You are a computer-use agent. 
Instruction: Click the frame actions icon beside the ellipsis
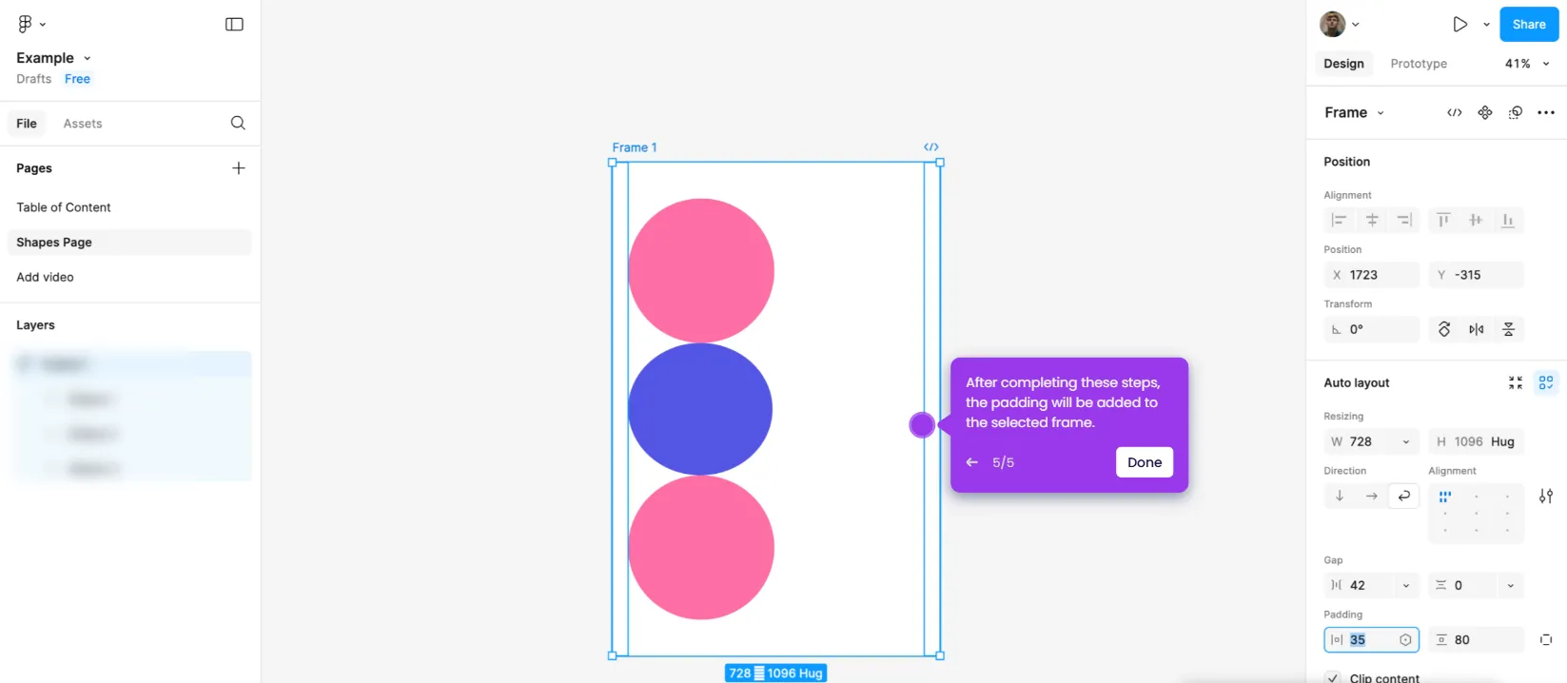click(1516, 112)
